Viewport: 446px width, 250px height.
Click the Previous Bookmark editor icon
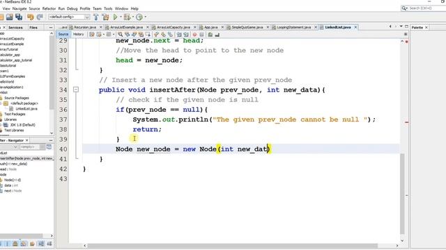click(156, 34)
